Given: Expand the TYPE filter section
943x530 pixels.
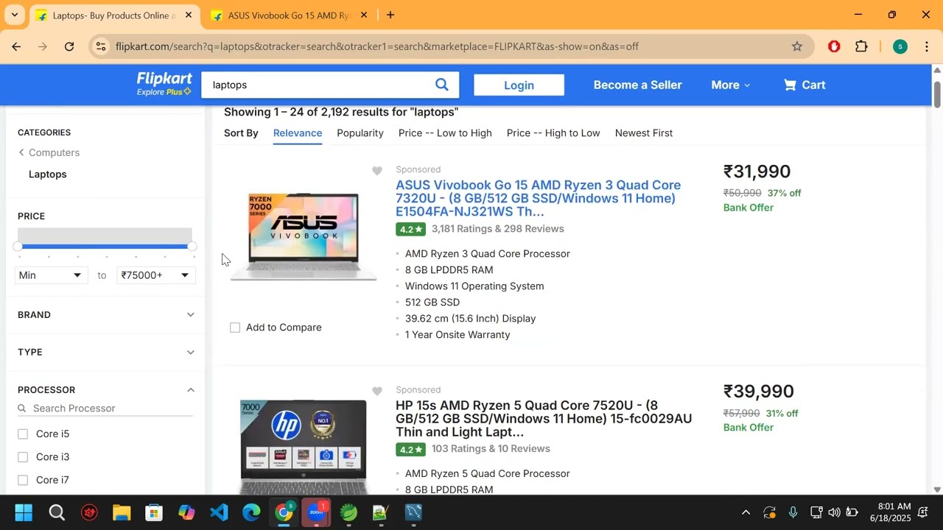Looking at the screenshot, I should (x=106, y=352).
